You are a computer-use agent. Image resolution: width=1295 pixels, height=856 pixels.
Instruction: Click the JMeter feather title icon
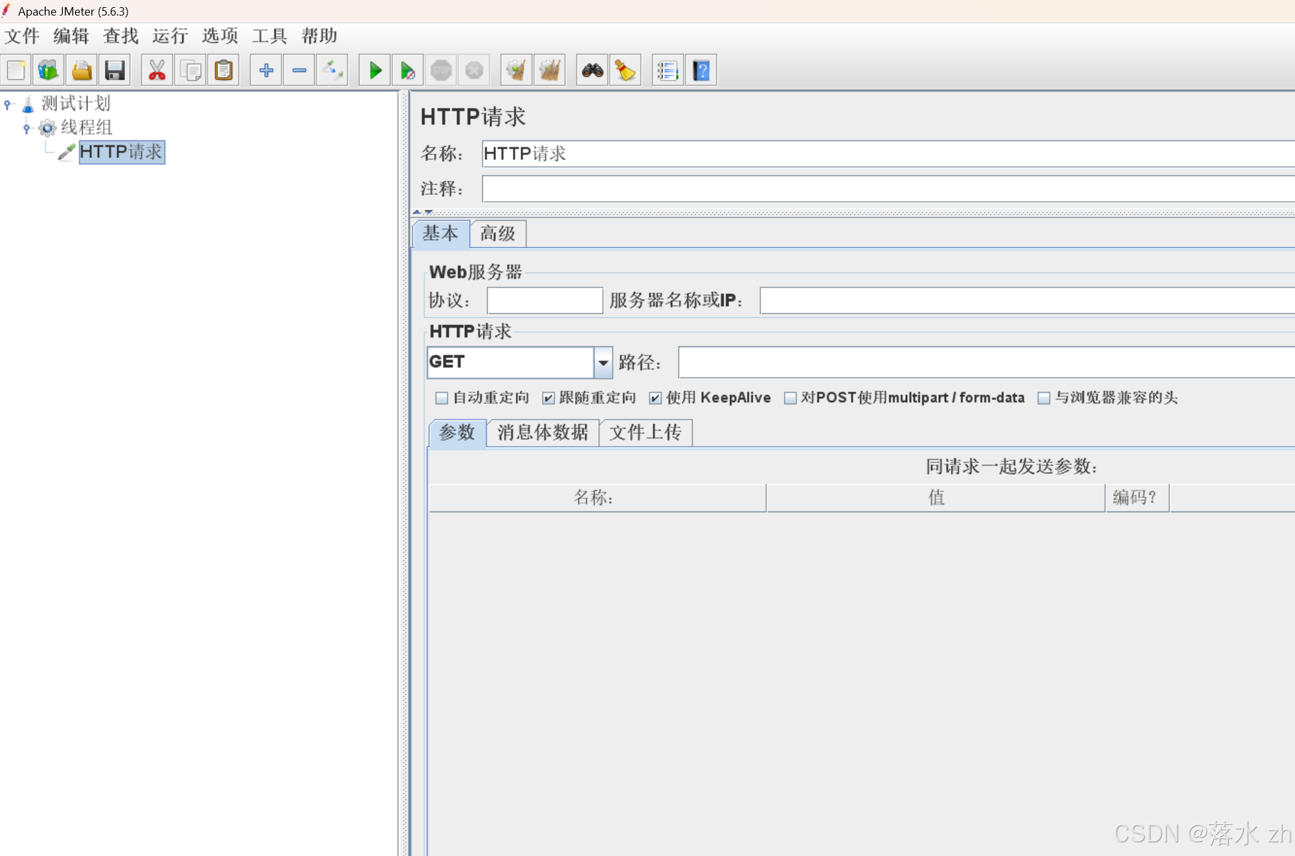click(6, 10)
